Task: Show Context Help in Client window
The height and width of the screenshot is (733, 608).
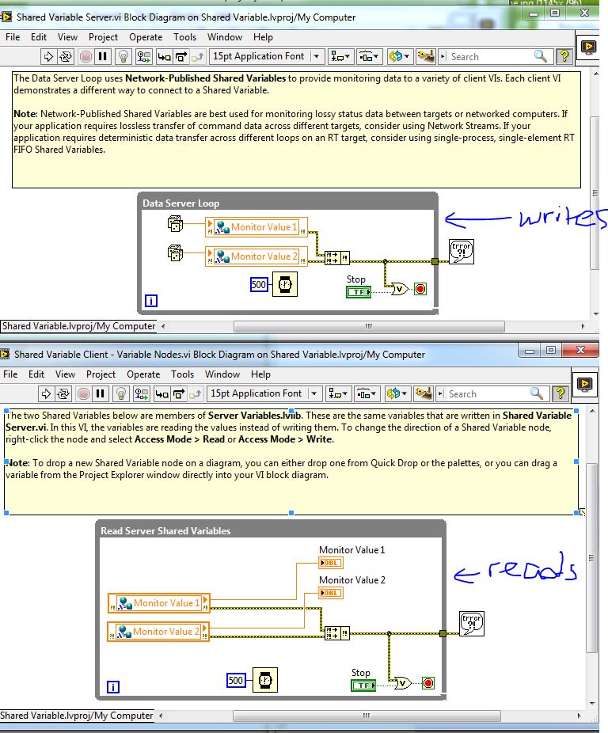Action: tap(562, 393)
